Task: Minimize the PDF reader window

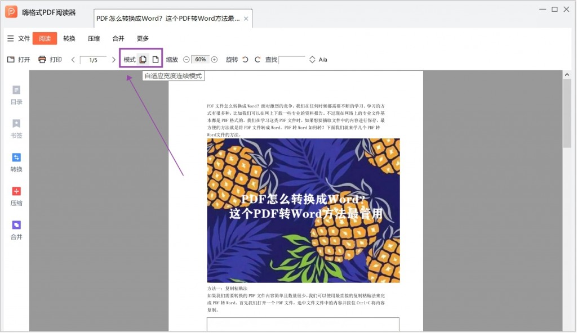Action: point(543,9)
